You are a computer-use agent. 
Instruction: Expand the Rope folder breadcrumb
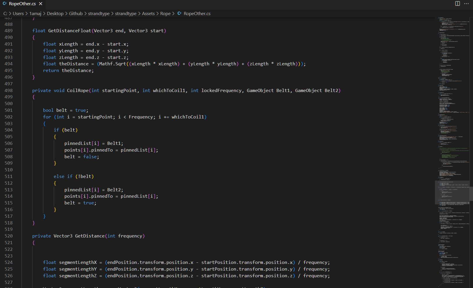165,13
